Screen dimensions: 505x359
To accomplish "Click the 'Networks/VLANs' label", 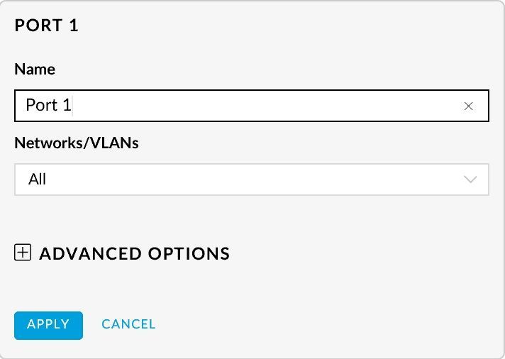I will [77, 143].
